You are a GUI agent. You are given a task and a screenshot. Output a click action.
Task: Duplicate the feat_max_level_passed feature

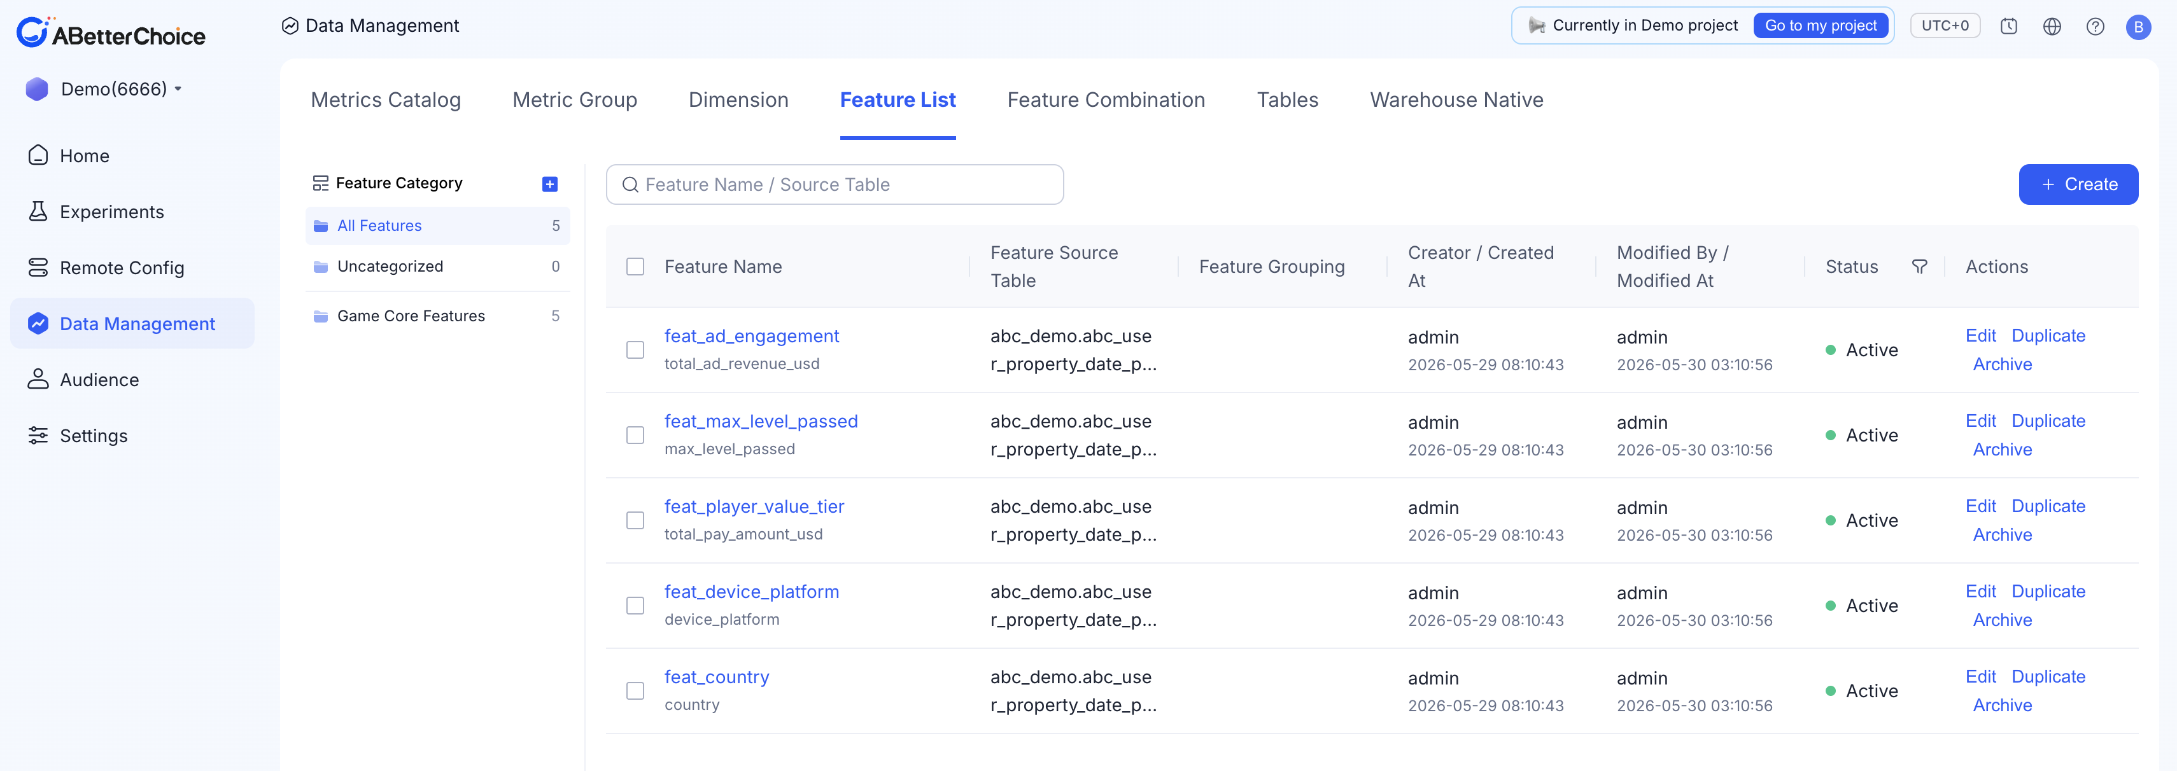point(2048,420)
